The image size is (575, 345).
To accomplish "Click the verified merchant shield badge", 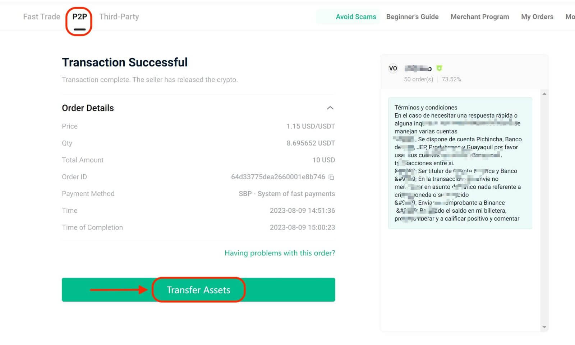I will point(440,68).
